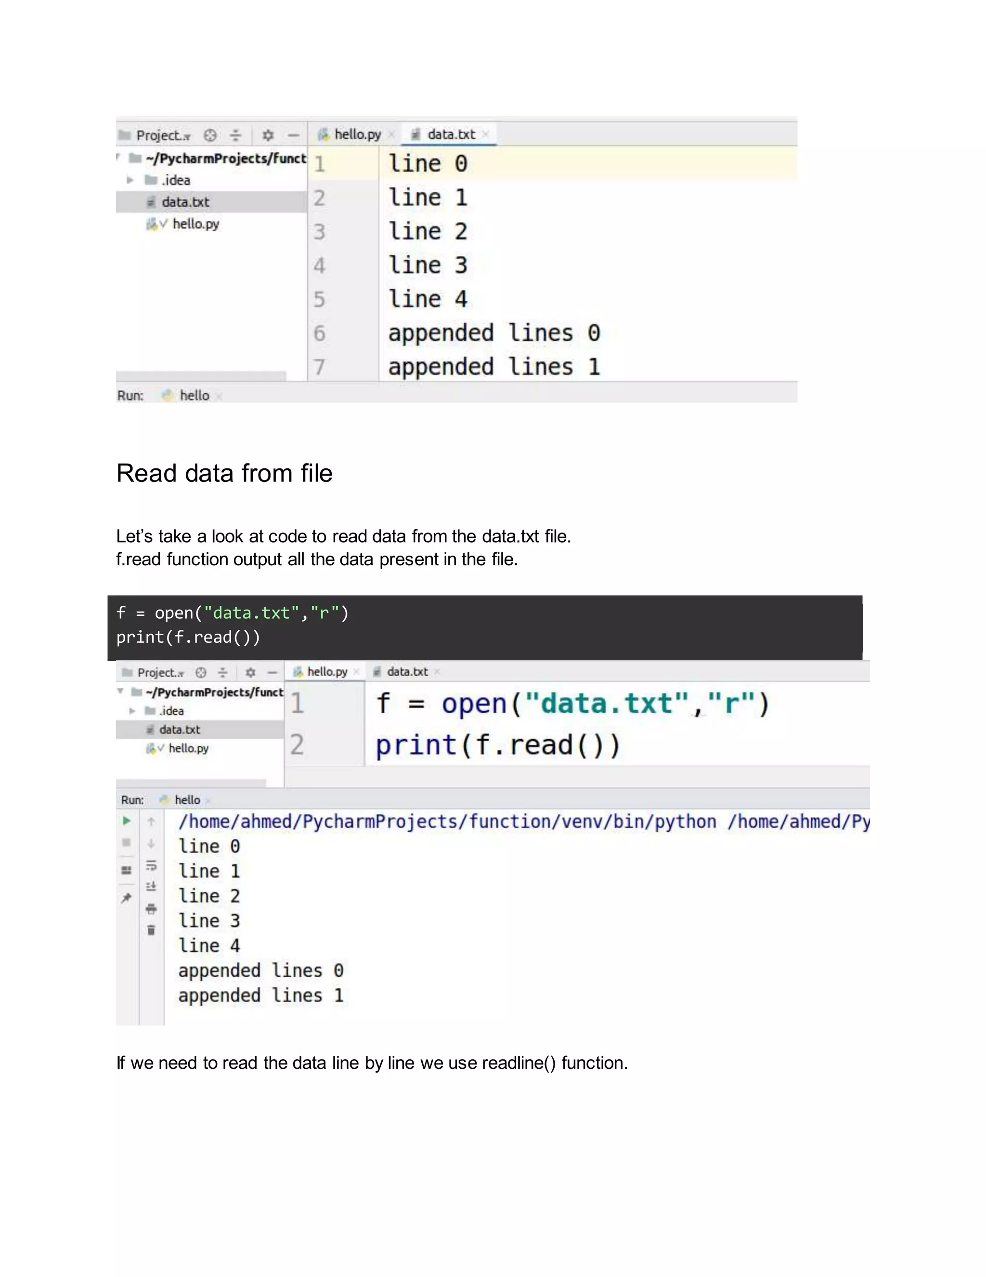Toggle soft-wrap icon in the Run console

tap(151, 865)
